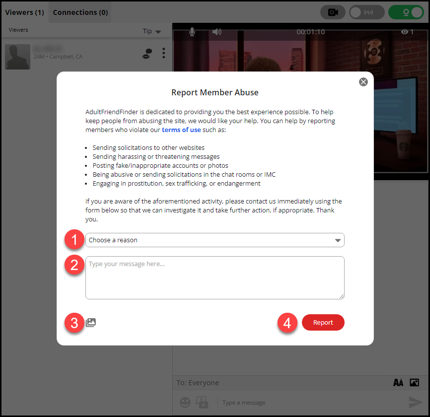Open viewer's three-dot options menu
The image size is (430, 417).
coord(163,53)
